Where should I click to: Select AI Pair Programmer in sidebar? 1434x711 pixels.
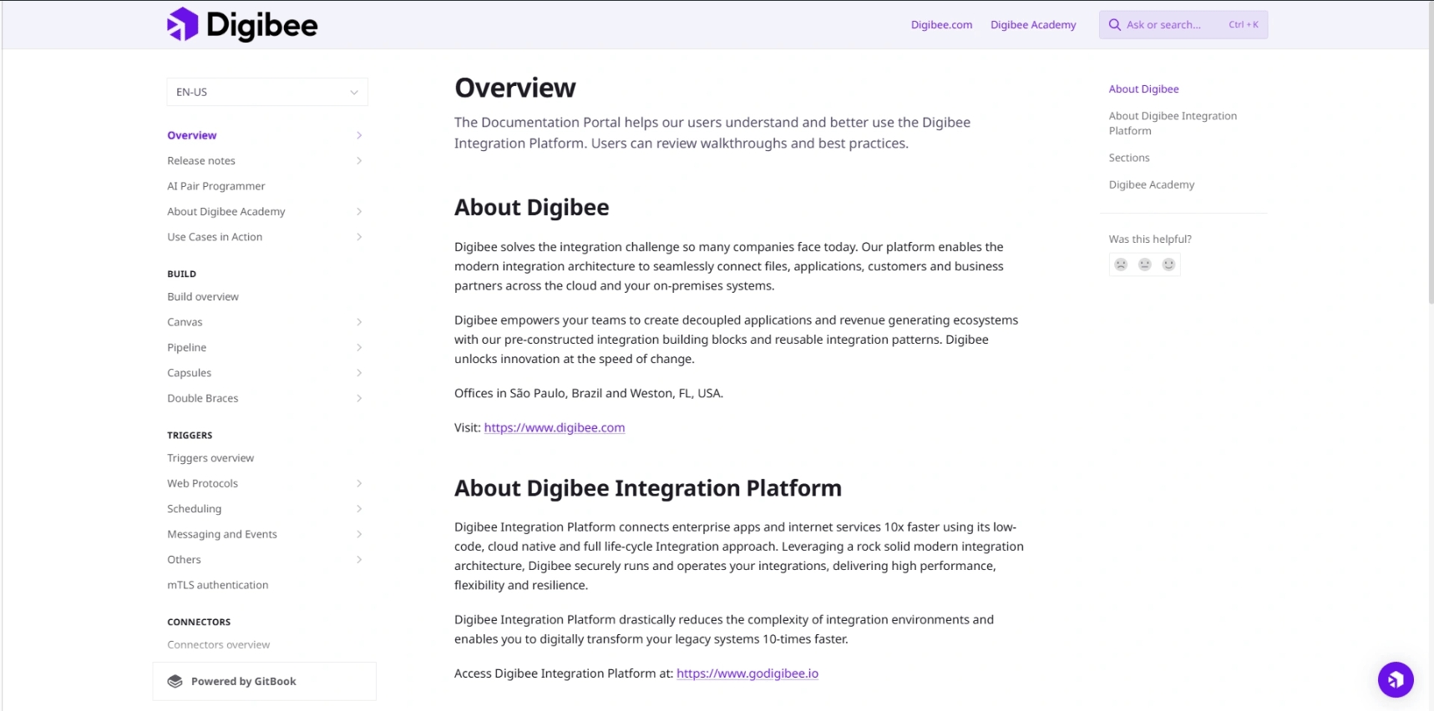(216, 187)
